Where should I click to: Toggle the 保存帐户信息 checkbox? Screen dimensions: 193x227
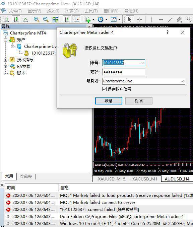click(104, 89)
